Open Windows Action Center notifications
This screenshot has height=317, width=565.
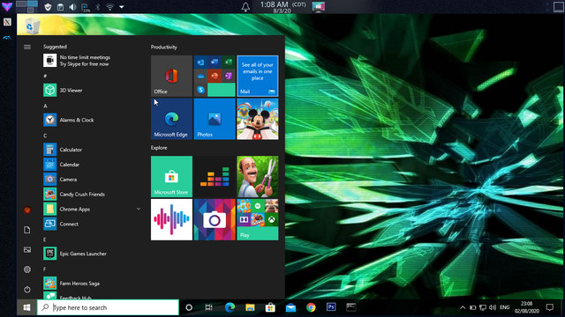pyautogui.click(x=549, y=307)
